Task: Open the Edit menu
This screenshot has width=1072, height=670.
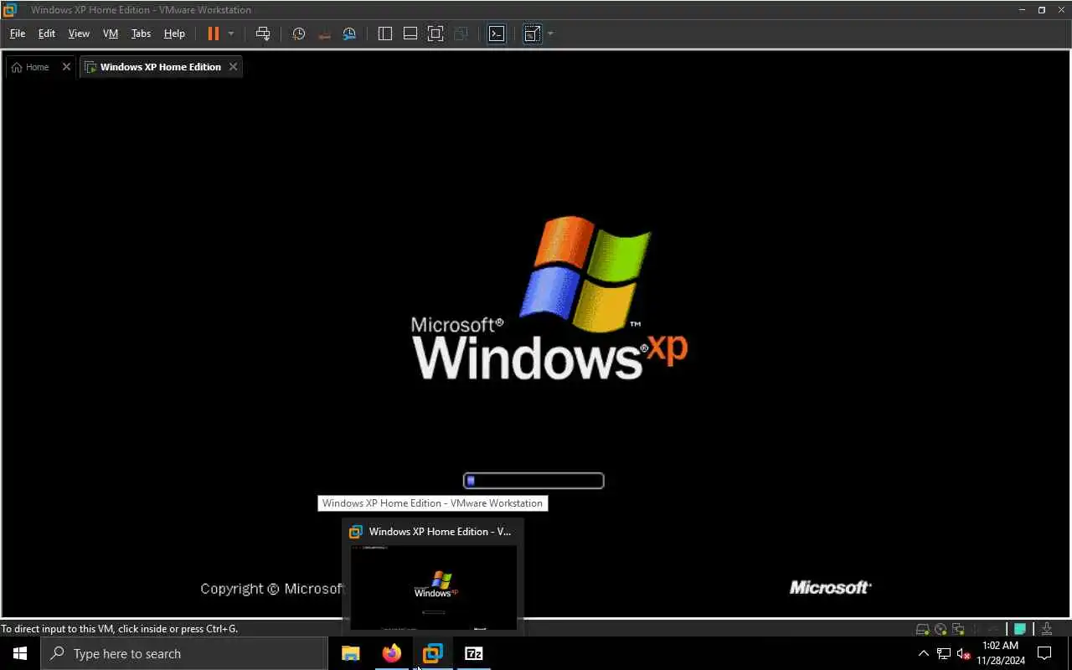Action: (x=47, y=33)
